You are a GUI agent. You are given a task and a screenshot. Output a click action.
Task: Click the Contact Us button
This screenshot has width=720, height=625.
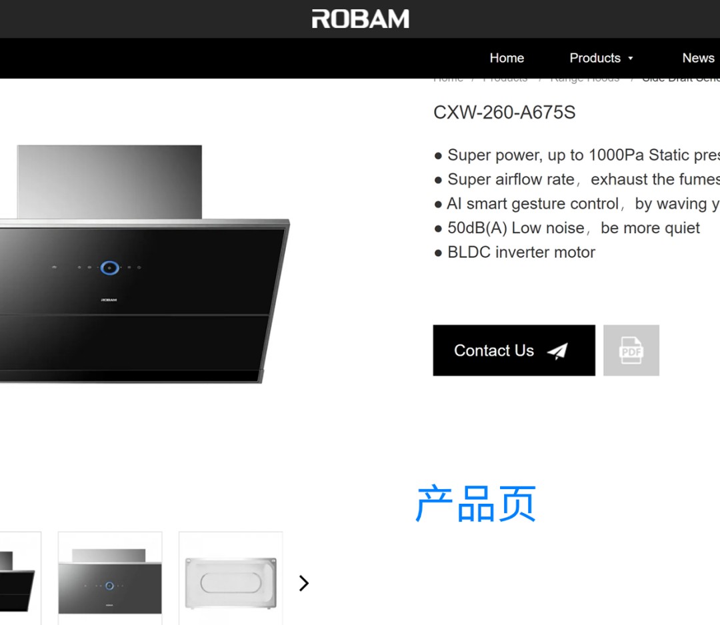(514, 350)
